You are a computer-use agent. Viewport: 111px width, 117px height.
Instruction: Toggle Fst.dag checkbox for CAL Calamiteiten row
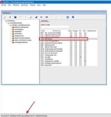(x=76, y=35)
